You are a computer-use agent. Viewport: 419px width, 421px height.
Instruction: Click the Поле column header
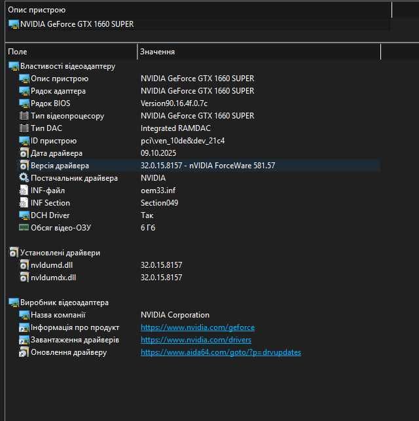71,52
